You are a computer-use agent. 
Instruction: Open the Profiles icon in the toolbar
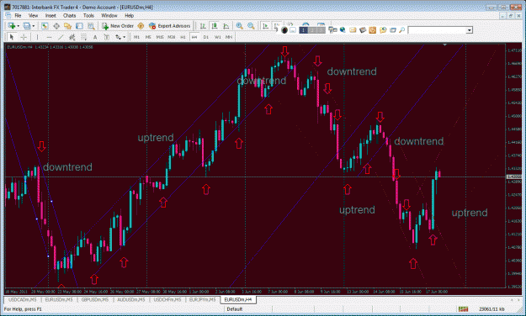click(x=27, y=26)
